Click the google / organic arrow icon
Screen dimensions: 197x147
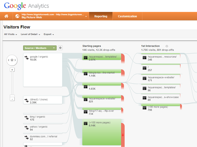27,58
